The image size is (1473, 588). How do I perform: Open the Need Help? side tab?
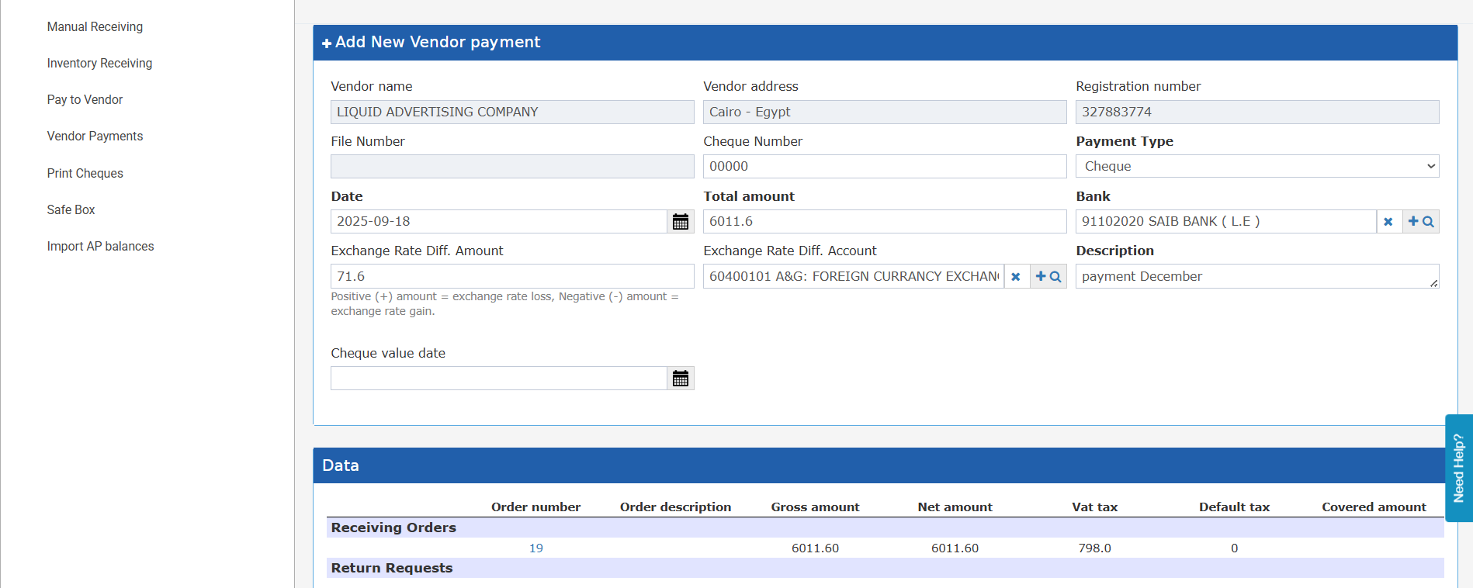(x=1459, y=468)
